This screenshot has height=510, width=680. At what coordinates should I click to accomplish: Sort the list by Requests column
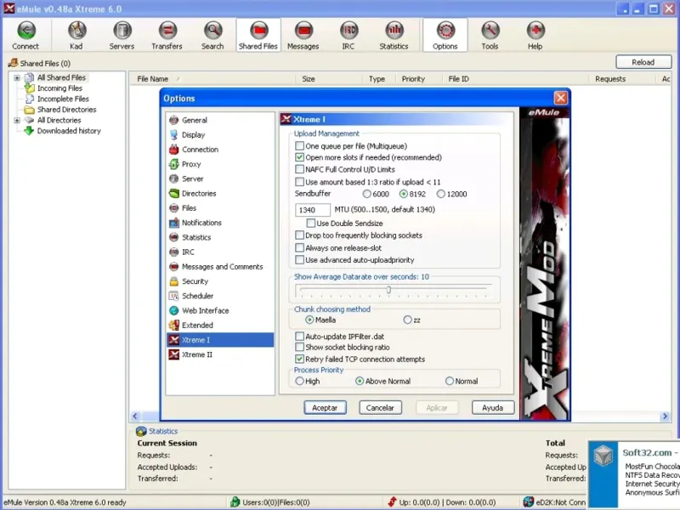click(621, 79)
